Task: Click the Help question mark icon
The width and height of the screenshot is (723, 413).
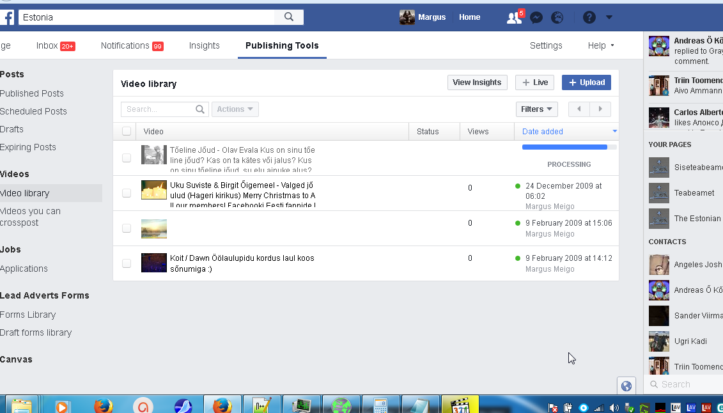Action: coord(589,17)
